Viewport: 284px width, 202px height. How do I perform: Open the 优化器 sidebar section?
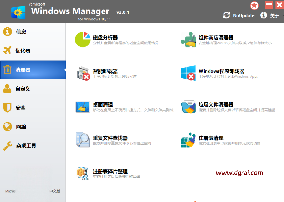(x=23, y=51)
